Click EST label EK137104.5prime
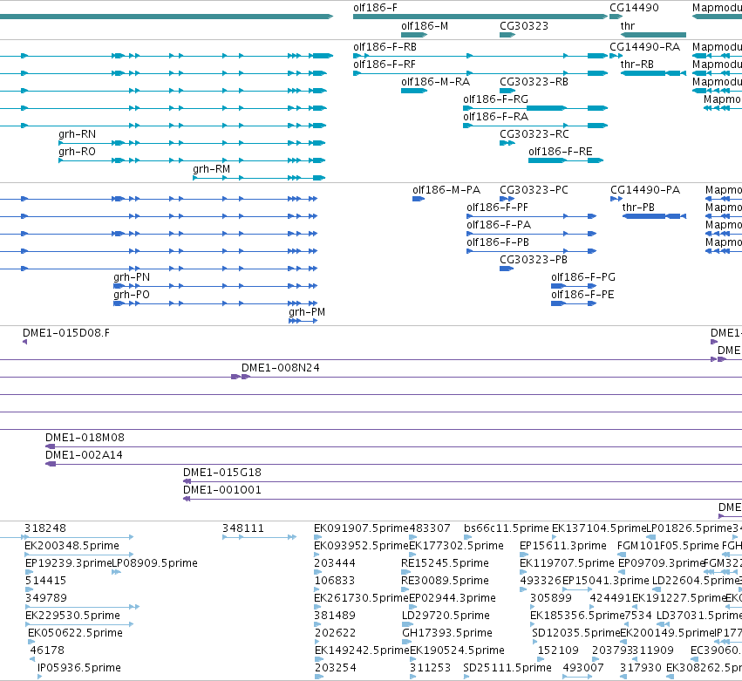The width and height of the screenshot is (742, 681). pyautogui.click(x=599, y=528)
